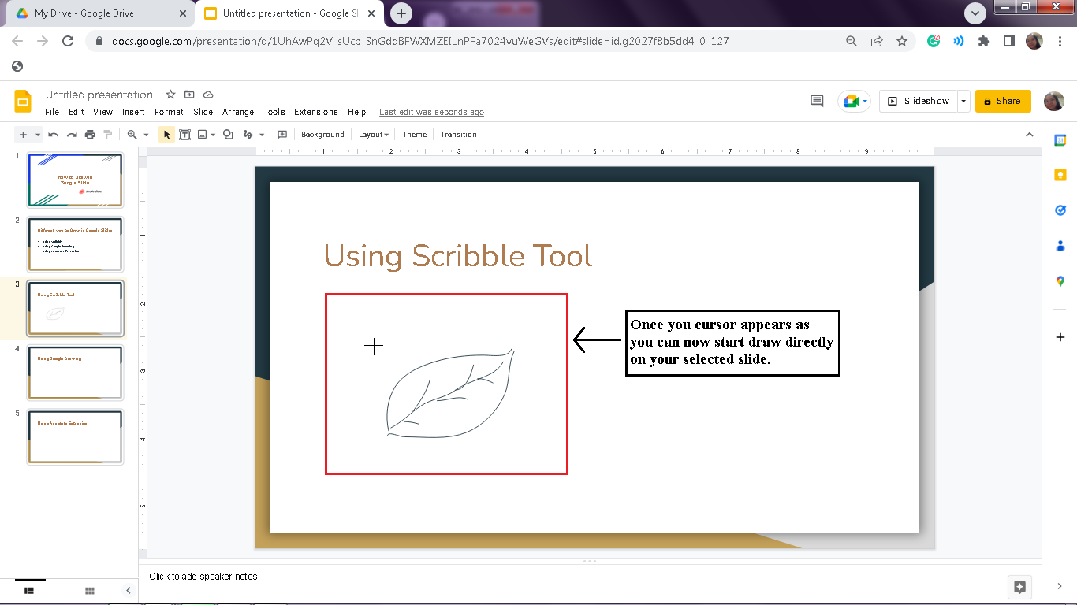Screen dimensions: 1077x605
Task: Click the Theme button
Action: pyautogui.click(x=414, y=135)
